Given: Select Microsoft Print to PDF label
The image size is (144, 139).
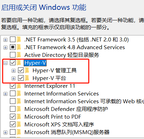Looking at the screenshot, I should pos(53,117).
